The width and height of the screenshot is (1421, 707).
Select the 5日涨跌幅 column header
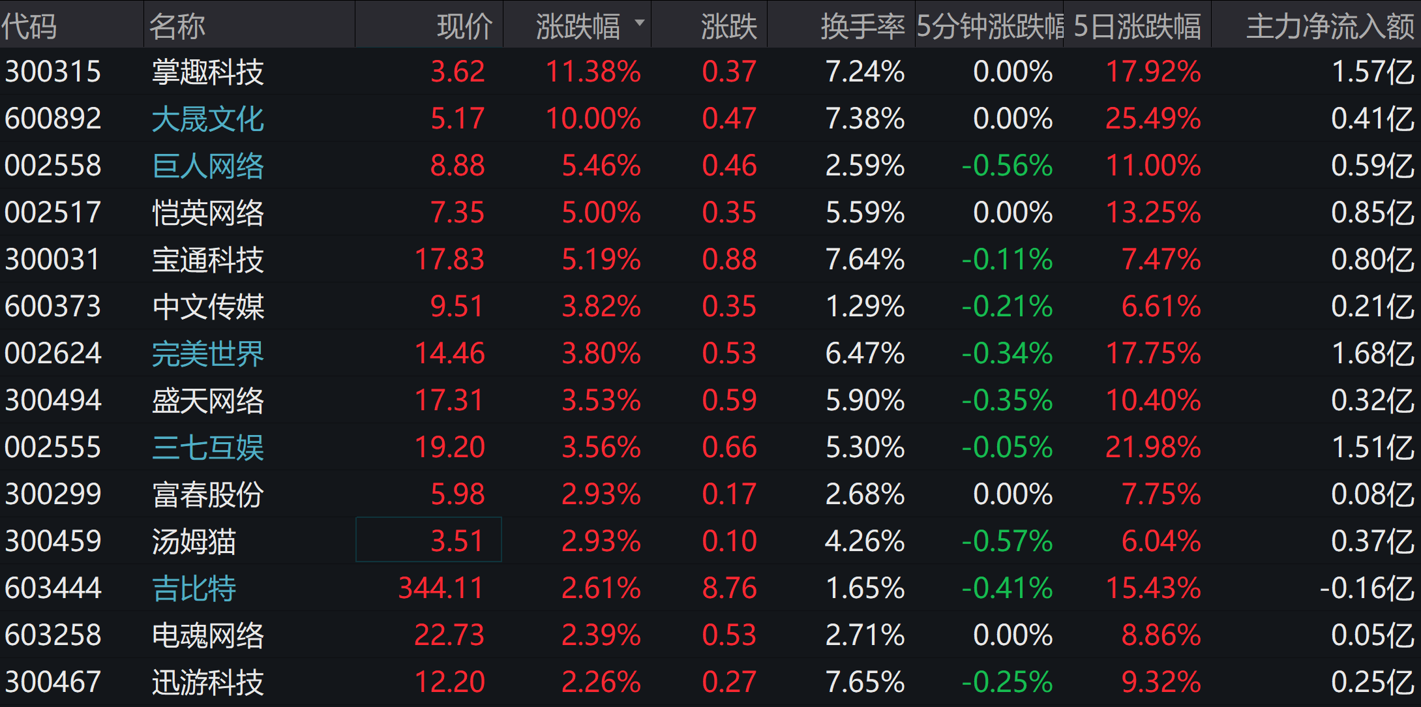1137,27
